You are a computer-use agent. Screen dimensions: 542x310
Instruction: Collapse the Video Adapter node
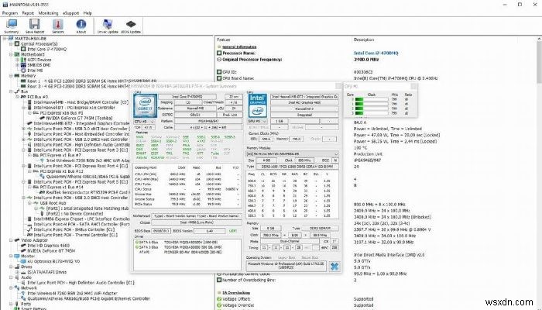tap(11, 240)
